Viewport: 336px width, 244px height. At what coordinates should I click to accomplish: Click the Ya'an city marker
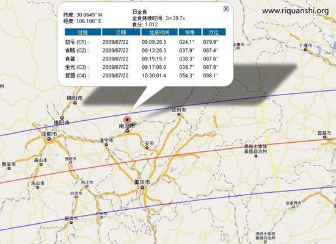[x=9, y=168]
